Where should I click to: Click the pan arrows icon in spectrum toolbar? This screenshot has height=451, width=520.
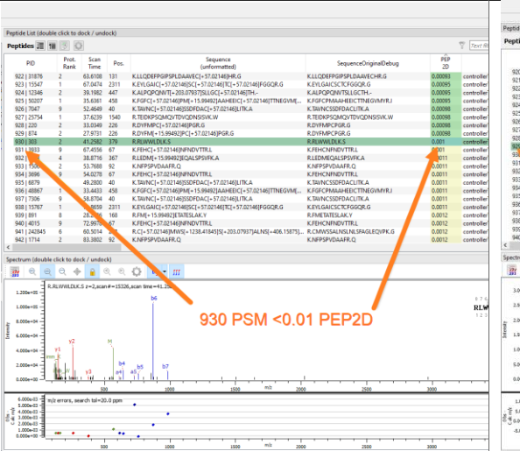(x=77, y=271)
